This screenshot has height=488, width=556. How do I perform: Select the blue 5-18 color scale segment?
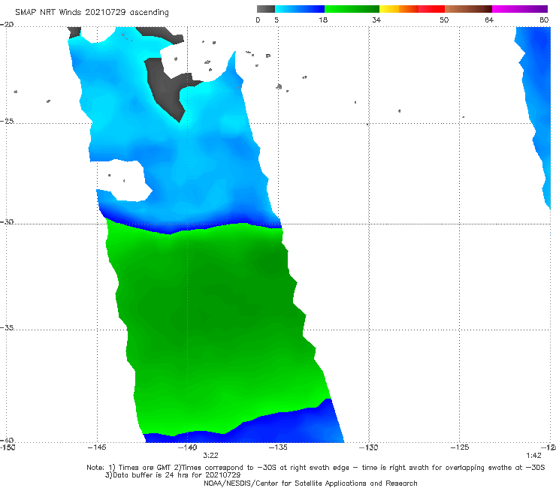click(x=300, y=9)
